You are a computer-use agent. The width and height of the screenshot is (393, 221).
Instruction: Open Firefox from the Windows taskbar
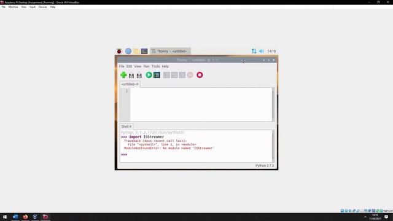coord(25,217)
